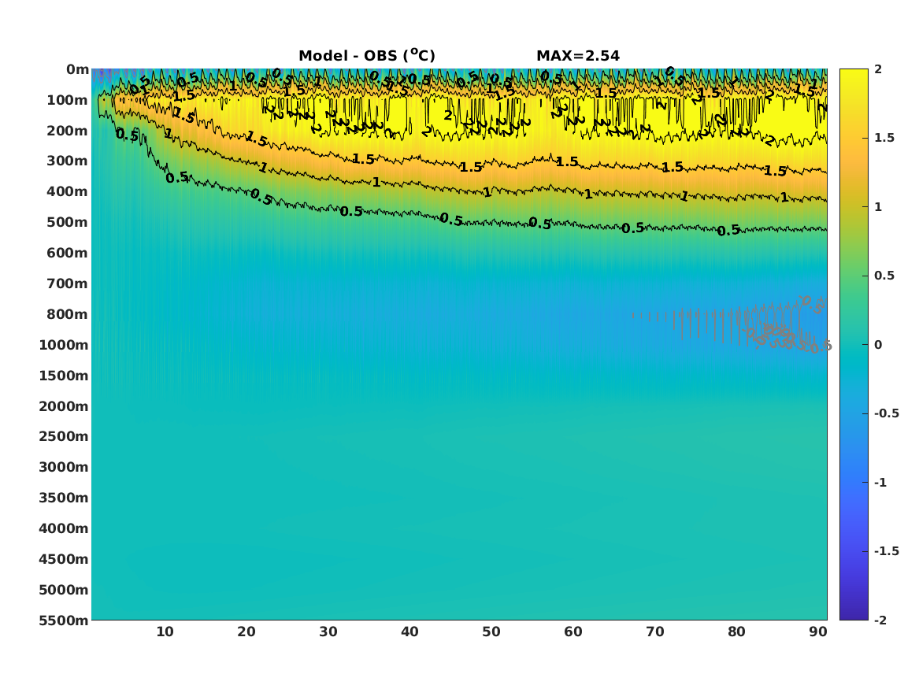Image resolution: width=919 pixels, height=689 pixels.
Task: Click the '700m' depth axis label
Action: coord(68,283)
